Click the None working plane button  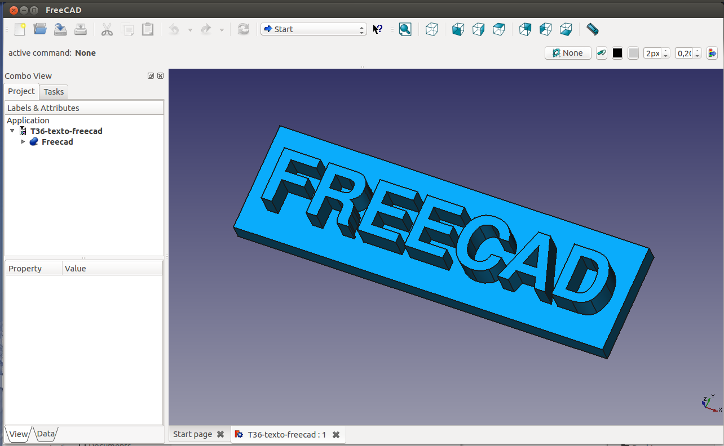pos(567,53)
